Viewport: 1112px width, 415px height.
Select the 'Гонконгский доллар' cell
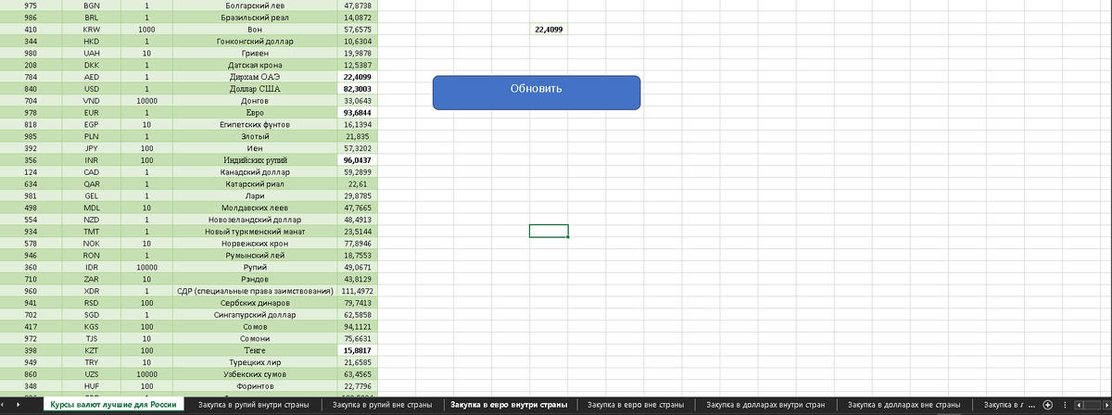tap(255, 42)
